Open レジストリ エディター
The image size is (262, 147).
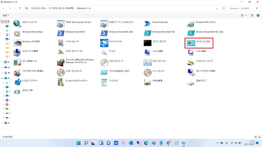pyautogui.click(x=26, y=82)
